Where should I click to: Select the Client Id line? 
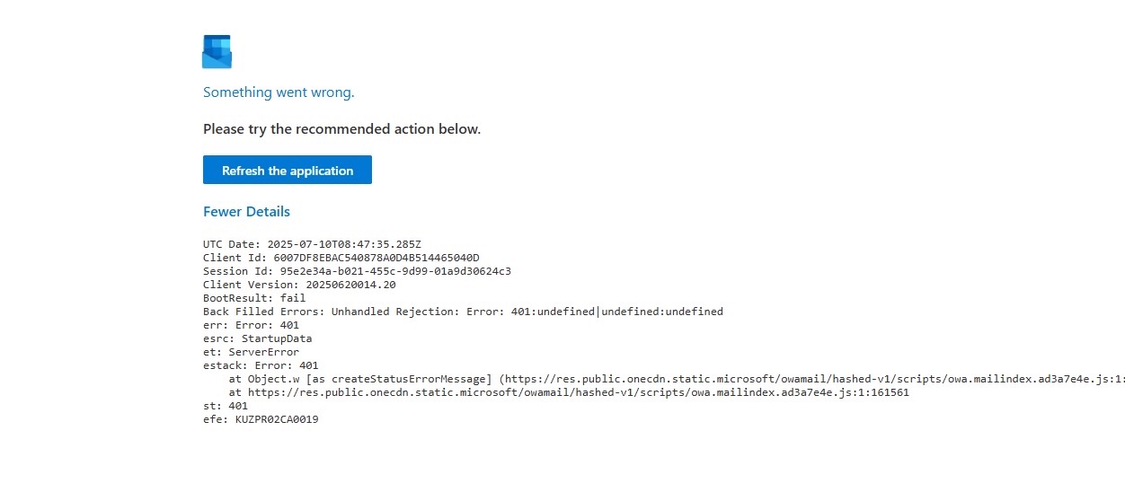[341, 258]
